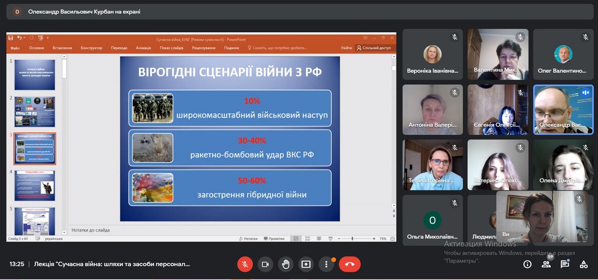Select slide 4 thumbnail in the panel
The image size is (598, 280).
(34, 185)
